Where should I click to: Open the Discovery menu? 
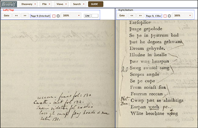(28, 4)
